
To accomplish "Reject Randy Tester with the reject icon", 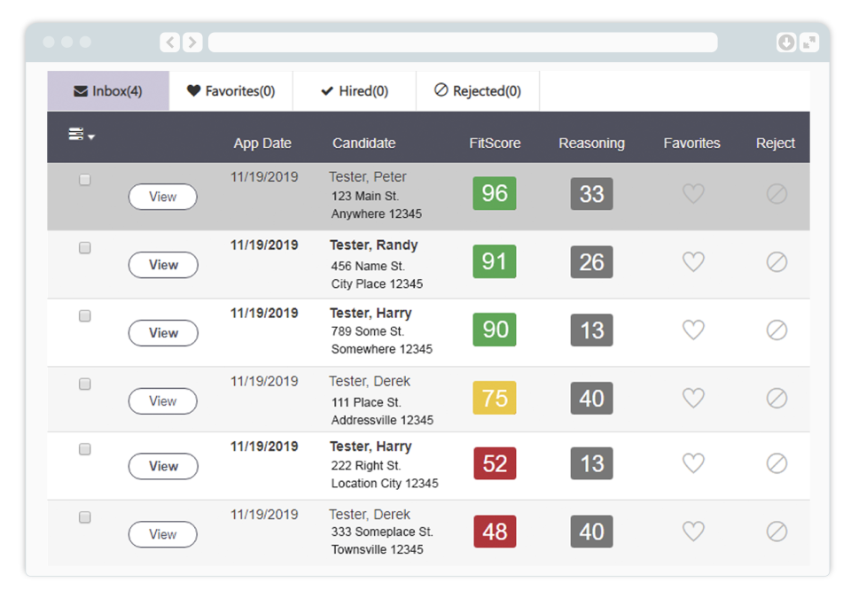I will coord(777,261).
